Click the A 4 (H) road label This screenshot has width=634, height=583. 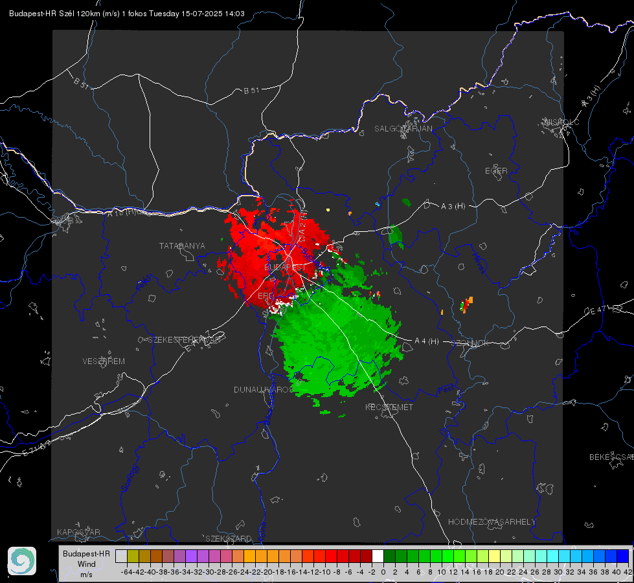pos(427,341)
